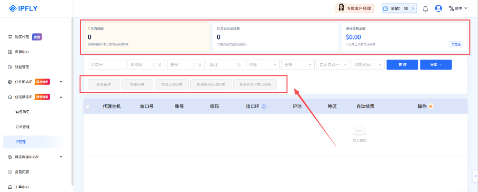Screen dimensions: 478x192
Task: Click the 钱包管理 wallet icon
Action: point(10,66)
